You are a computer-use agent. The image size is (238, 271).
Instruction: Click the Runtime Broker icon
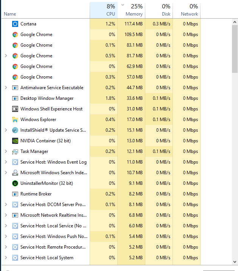15,194
